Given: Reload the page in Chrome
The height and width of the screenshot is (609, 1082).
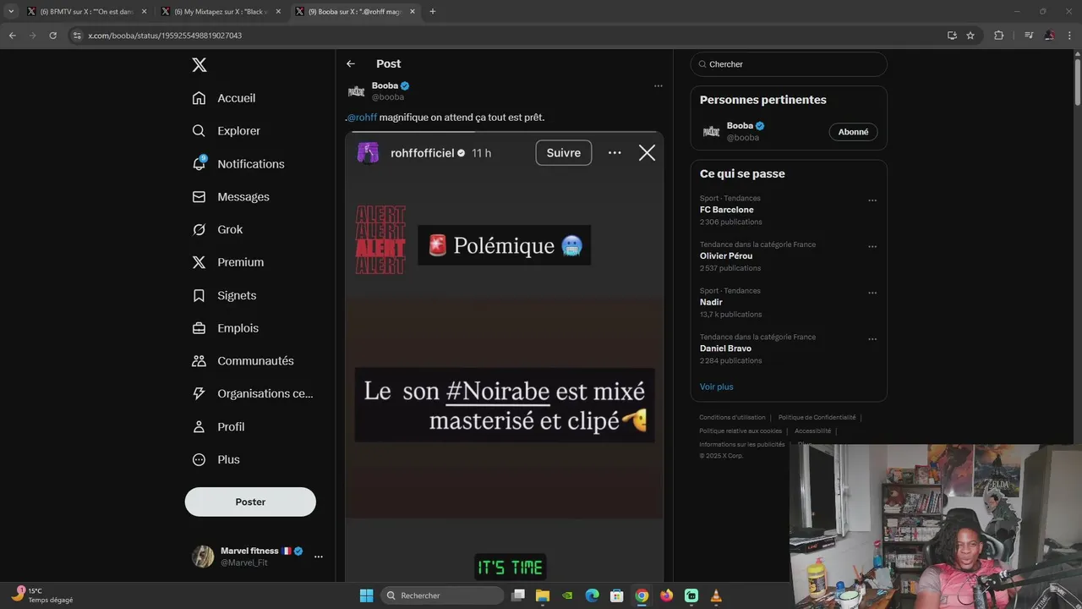Looking at the screenshot, I should coord(52,36).
